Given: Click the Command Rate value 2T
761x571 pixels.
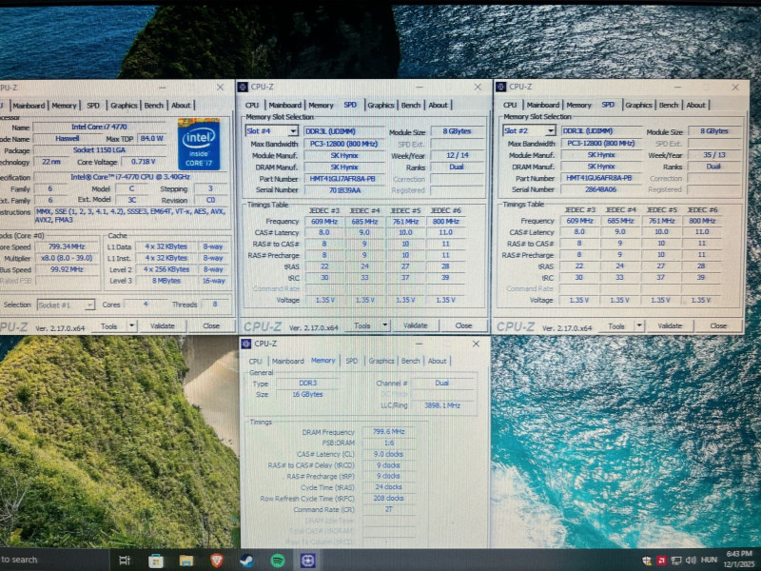Looking at the screenshot, I should coord(389,510).
